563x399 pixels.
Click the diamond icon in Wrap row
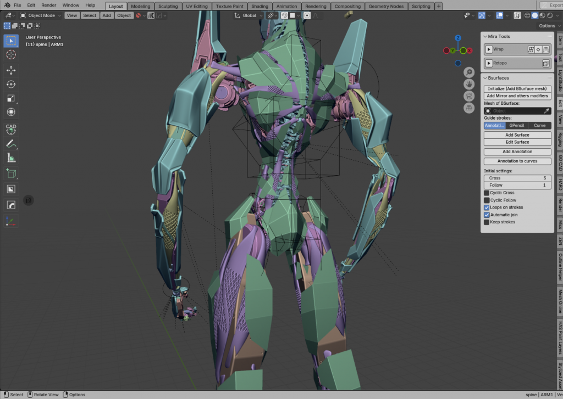[x=538, y=49]
